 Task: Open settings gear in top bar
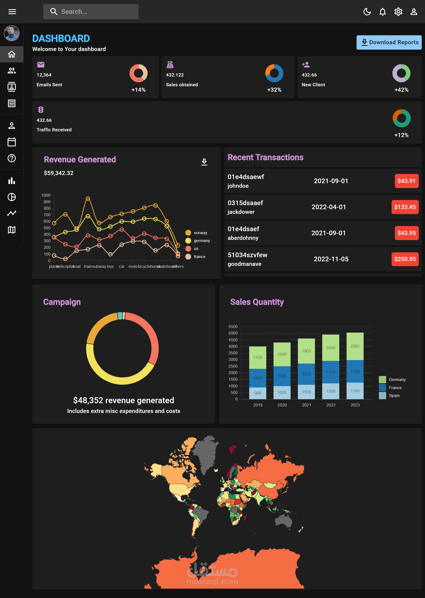398,12
